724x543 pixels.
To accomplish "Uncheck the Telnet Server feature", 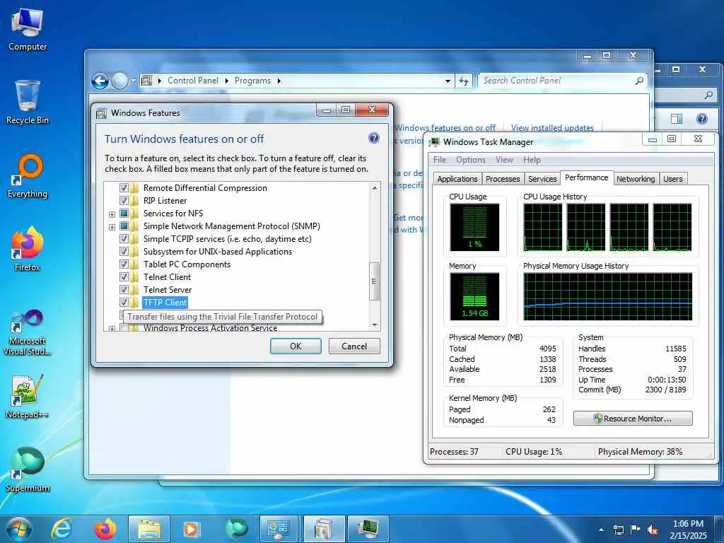I will [124, 289].
